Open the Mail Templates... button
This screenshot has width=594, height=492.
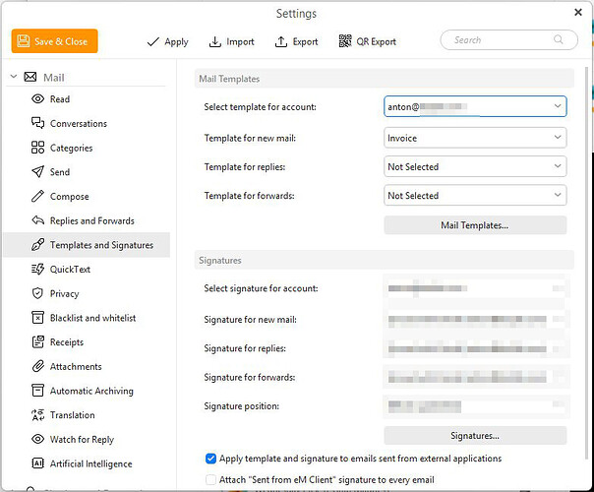pyautogui.click(x=475, y=225)
